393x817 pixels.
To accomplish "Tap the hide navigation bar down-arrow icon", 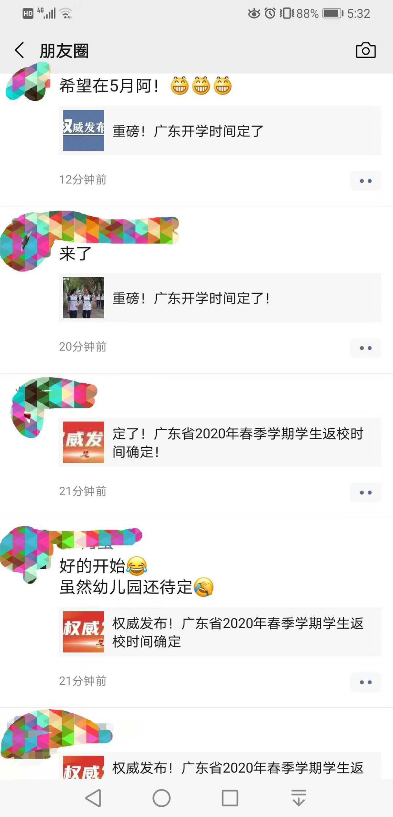I will 299,798.
